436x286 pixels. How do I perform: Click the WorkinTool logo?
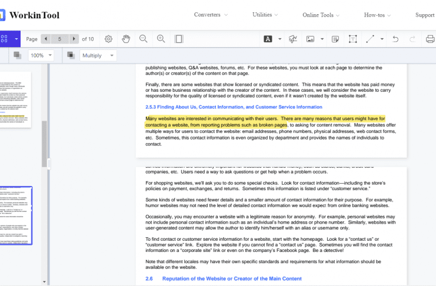pos(29,15)
